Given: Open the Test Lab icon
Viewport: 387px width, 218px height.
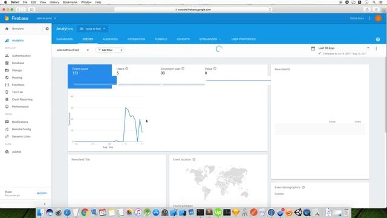Looking at the screenshot, I should pyautogui.click(x=7, y=92).
